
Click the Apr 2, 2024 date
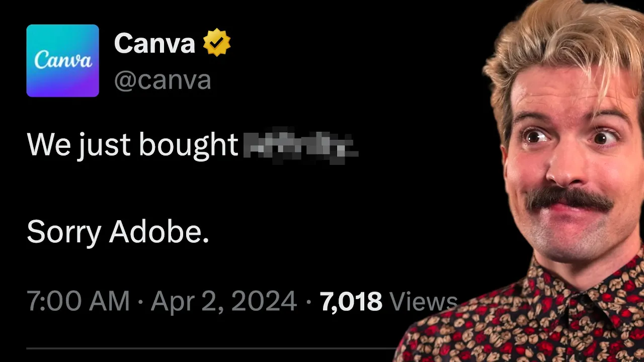click(x=224, y=301)
